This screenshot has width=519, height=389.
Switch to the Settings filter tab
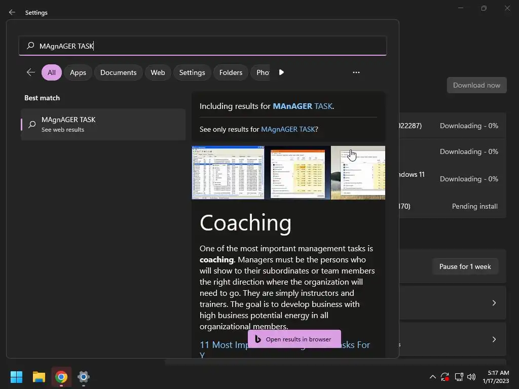point(192,72)
